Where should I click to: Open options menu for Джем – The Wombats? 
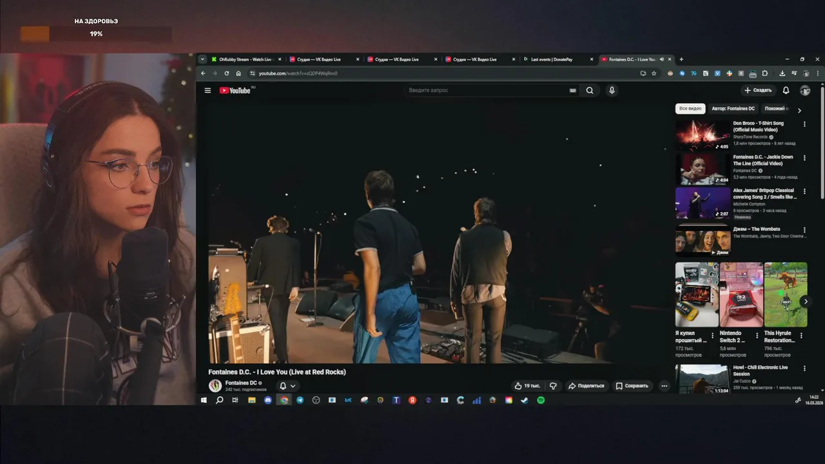click(x=804, y=229)
